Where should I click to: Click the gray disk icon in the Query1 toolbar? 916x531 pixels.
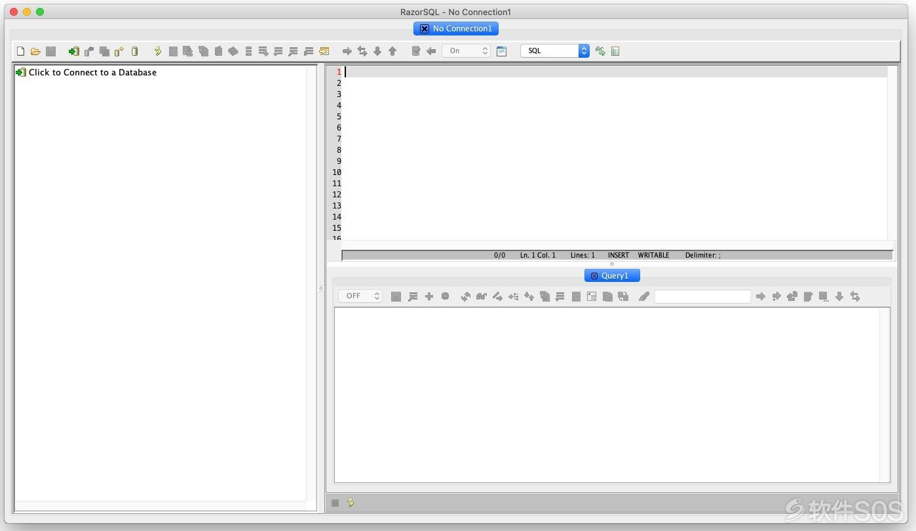pos(396,296)
